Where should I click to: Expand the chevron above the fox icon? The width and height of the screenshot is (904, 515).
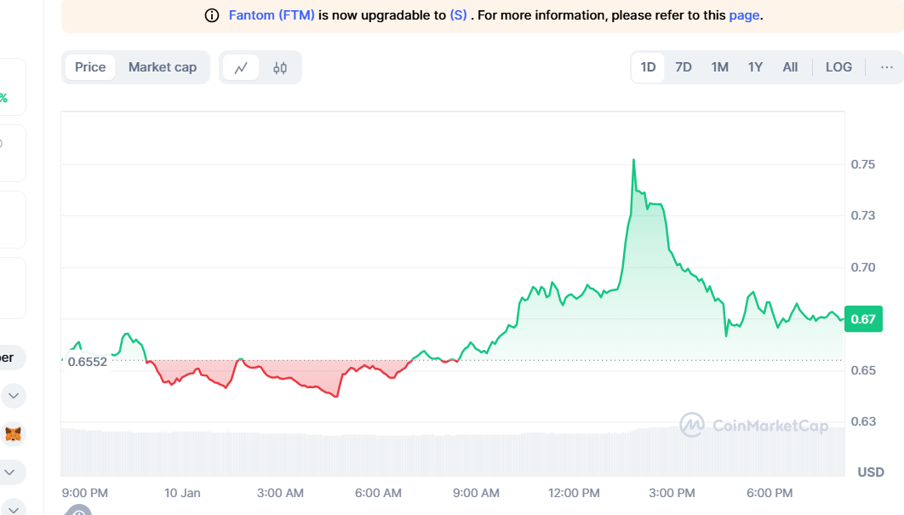coord(14,396)
